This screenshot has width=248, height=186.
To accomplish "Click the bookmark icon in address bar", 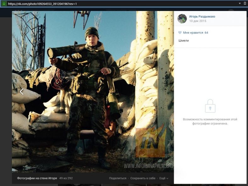I will point(245,3).
